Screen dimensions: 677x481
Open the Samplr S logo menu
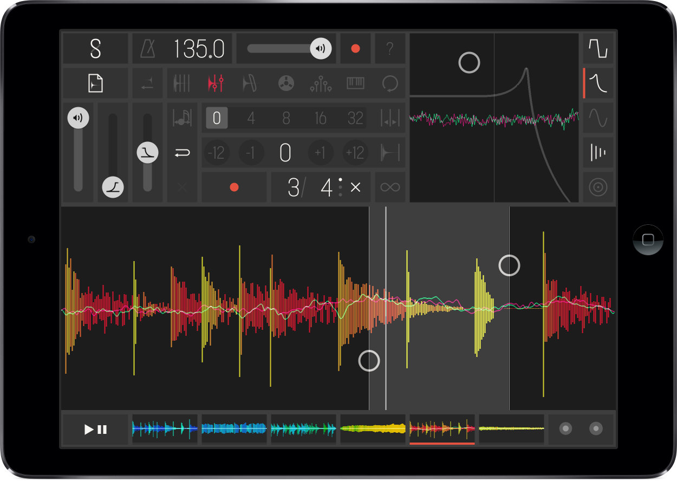click(x=95, y=49)
